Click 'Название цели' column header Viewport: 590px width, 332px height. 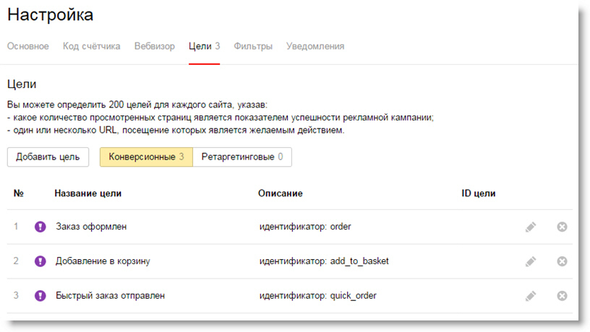pos(88,193)
